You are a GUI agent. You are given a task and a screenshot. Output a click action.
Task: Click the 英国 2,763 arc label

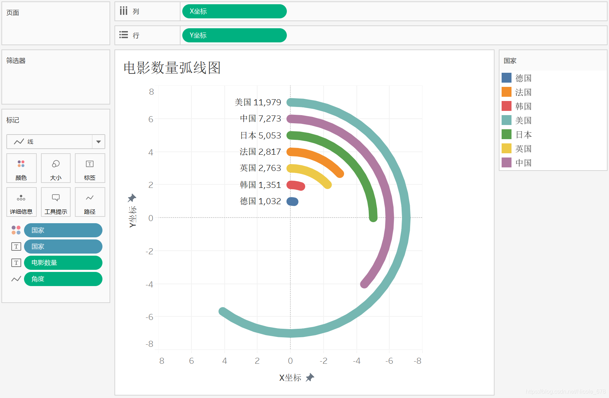pyautogui.click(x=260, y=168)
